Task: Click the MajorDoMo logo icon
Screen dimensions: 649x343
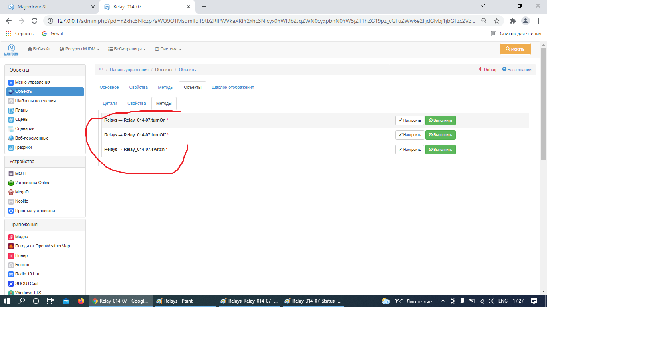Action: coord(11,49)
